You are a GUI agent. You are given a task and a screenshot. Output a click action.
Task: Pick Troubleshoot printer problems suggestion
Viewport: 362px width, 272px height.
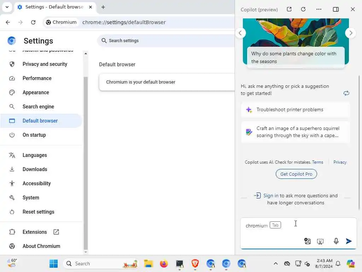tap(296, 110)
